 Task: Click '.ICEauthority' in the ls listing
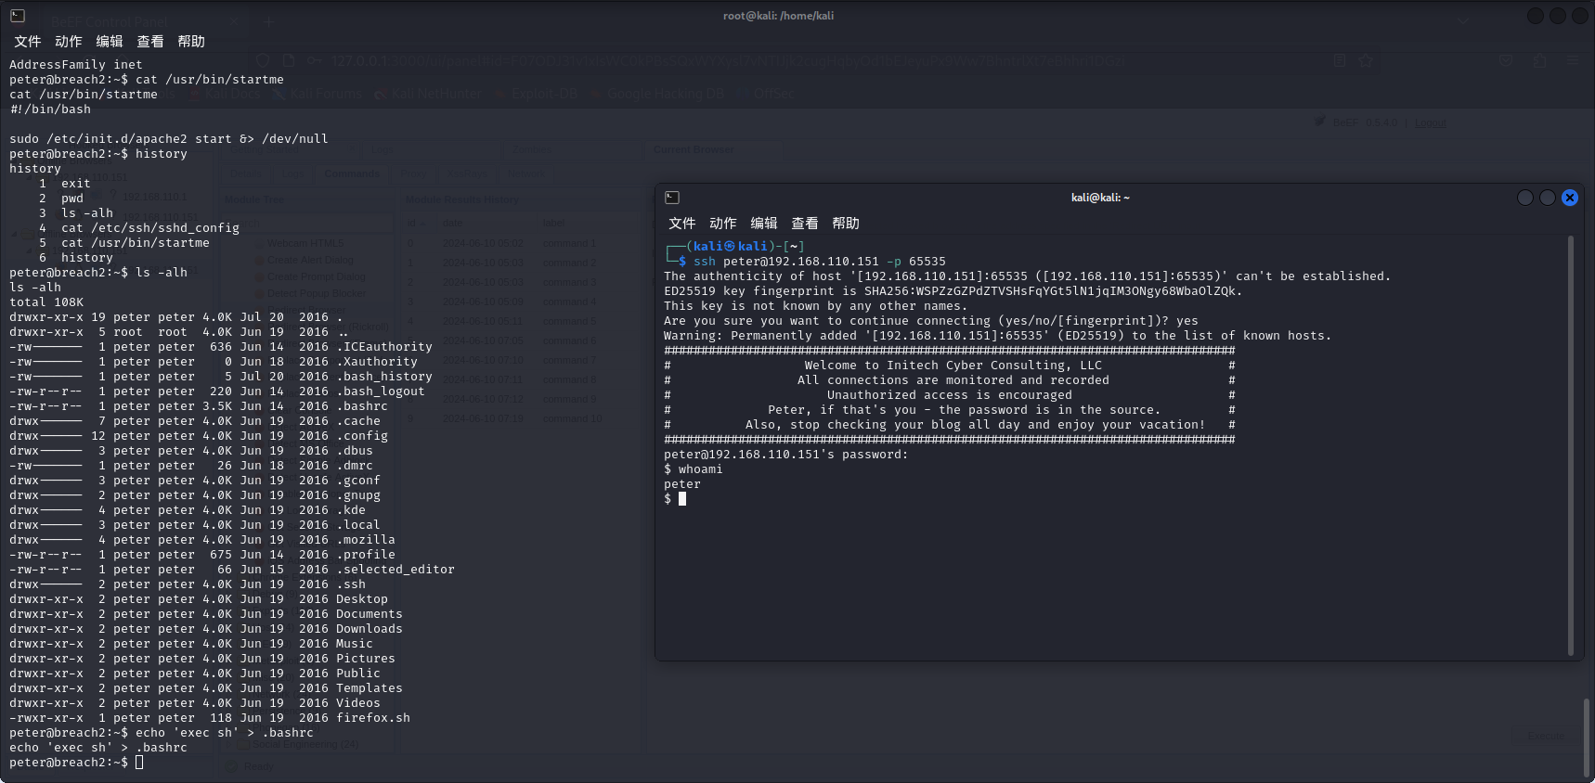(x=384, y=347)
